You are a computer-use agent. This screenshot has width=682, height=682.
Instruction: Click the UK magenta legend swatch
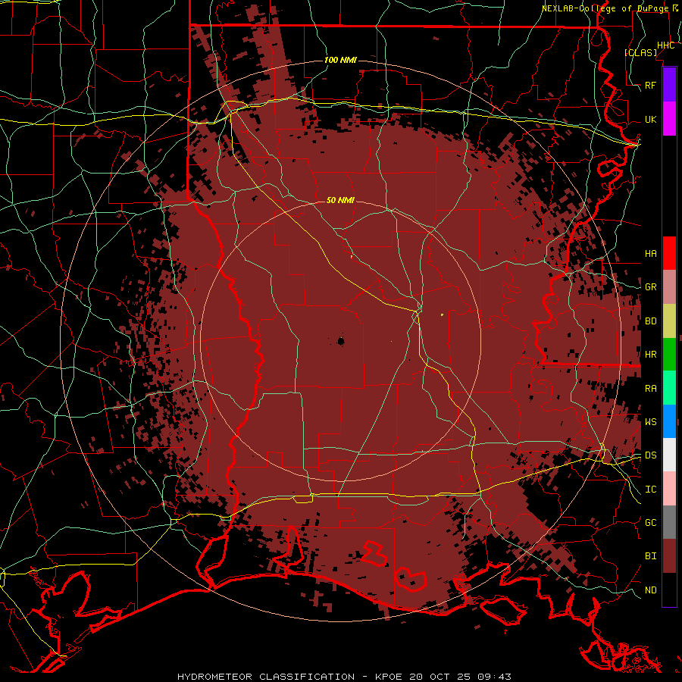(669, 119)
